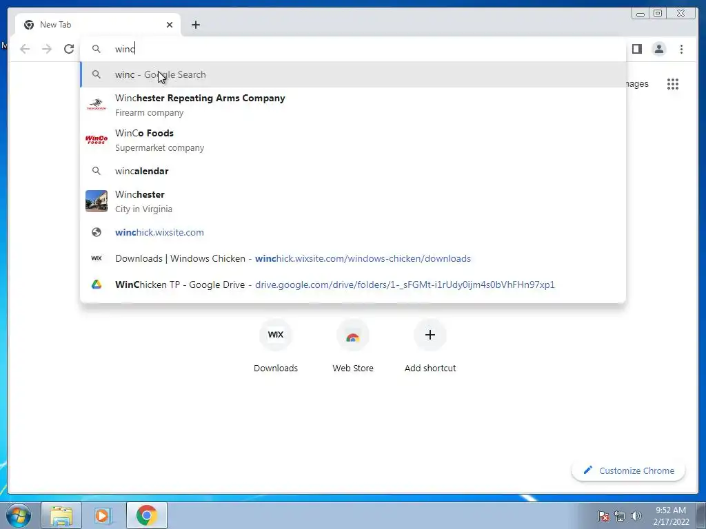Screen dimensions: 706x529
Task: Open WinChicken TP Google Drive suggestion
Action: pyautogui.click(x=353, y=284)
